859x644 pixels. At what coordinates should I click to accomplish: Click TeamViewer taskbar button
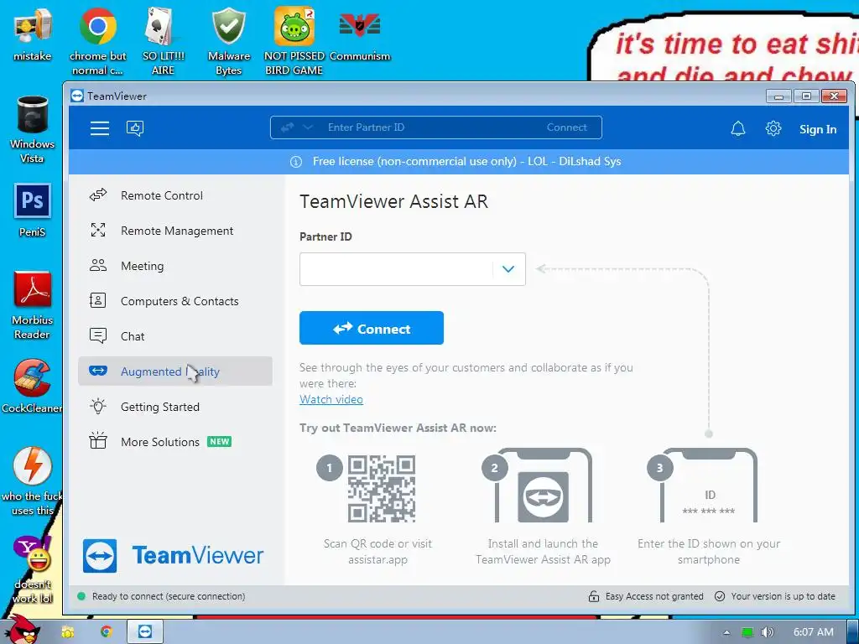[x=145, y=631]
